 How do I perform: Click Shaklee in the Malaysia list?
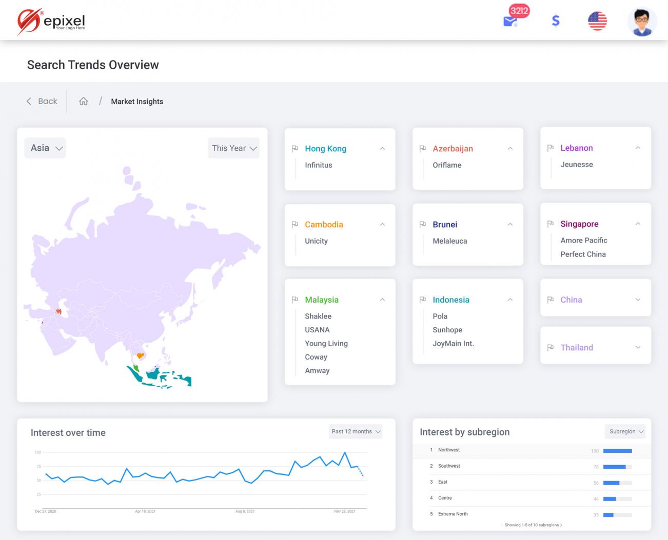coord(318,316)
